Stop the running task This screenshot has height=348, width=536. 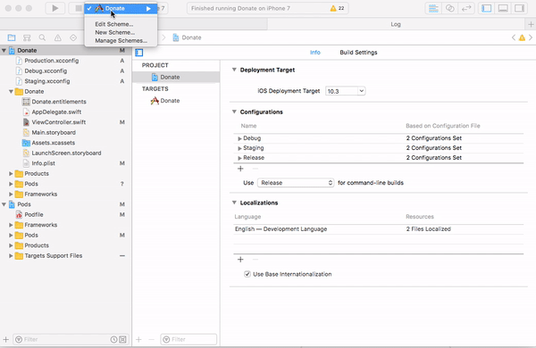79,8
